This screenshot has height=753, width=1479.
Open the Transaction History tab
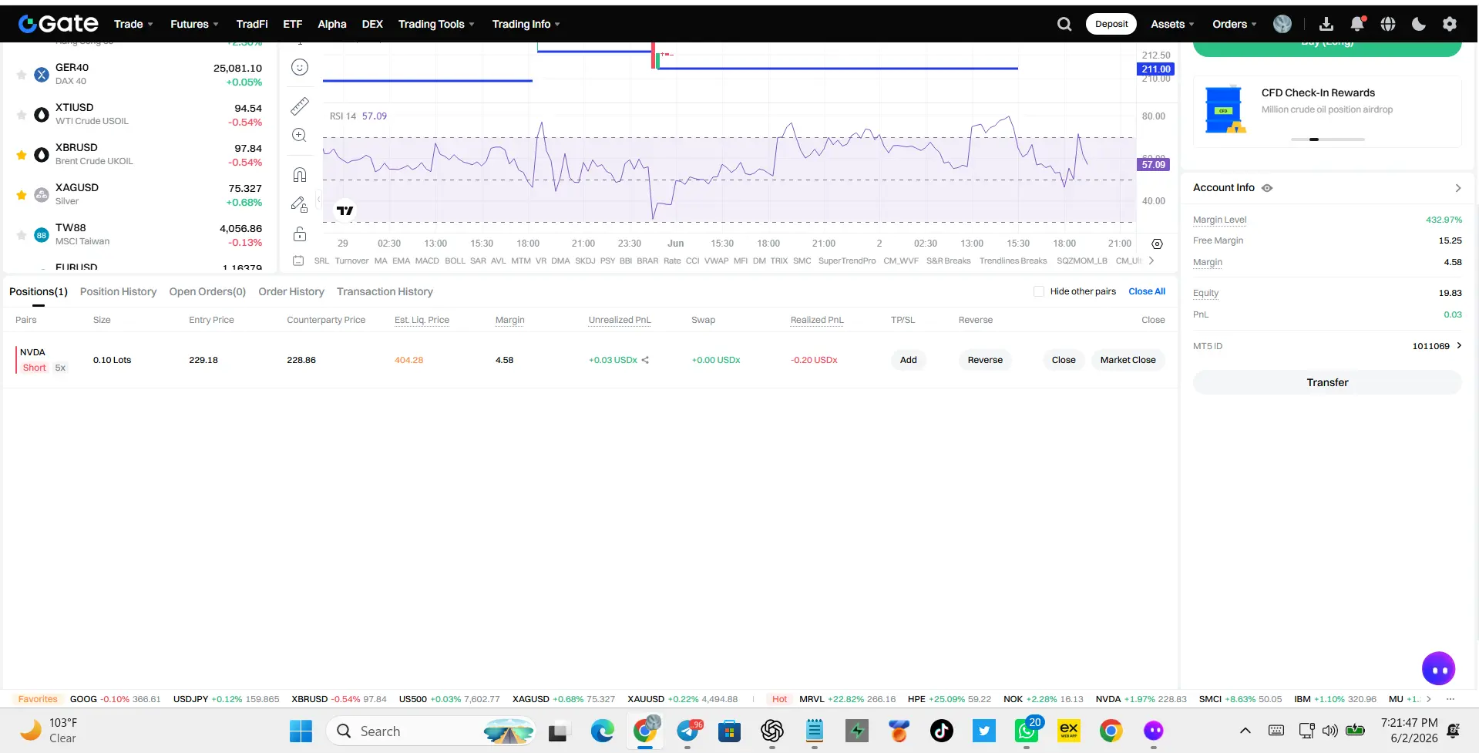[x=385, y=291]
